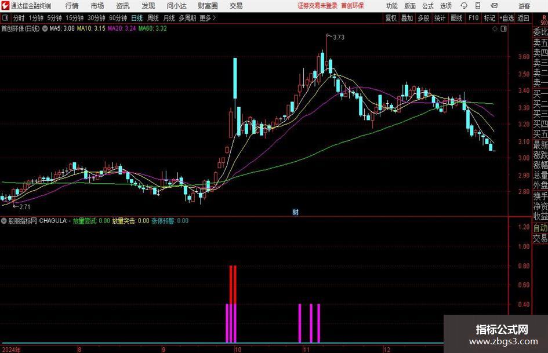
Task: Open the CHAGULA indicator settings round icon
Action: pyautogui.click(x=4, y=221)
